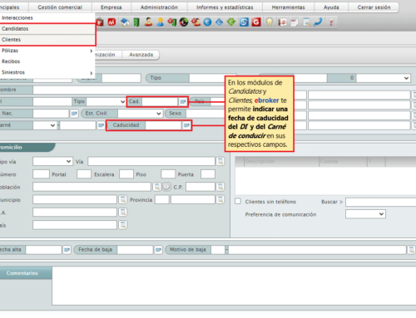This screenshot has height=318, width=416.
Task: Select Candidatos in the dropdown menu
Action: tap(47, 29)
